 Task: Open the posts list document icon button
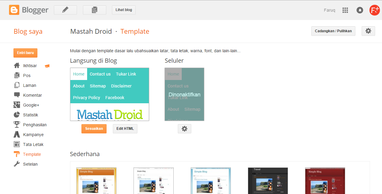click(x=95, y=10)
